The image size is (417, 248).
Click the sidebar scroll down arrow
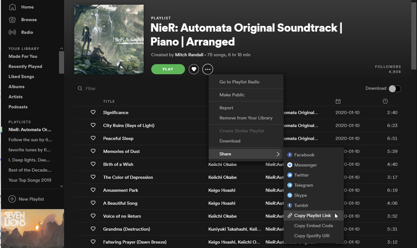(x=62, y=186)
